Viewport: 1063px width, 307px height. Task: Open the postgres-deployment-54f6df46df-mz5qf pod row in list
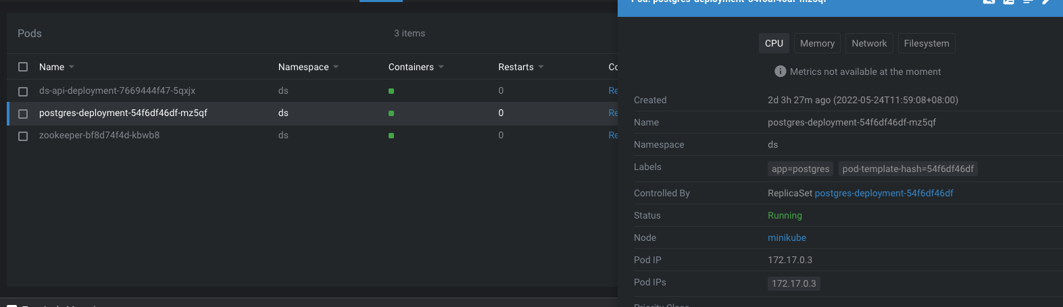312,113
